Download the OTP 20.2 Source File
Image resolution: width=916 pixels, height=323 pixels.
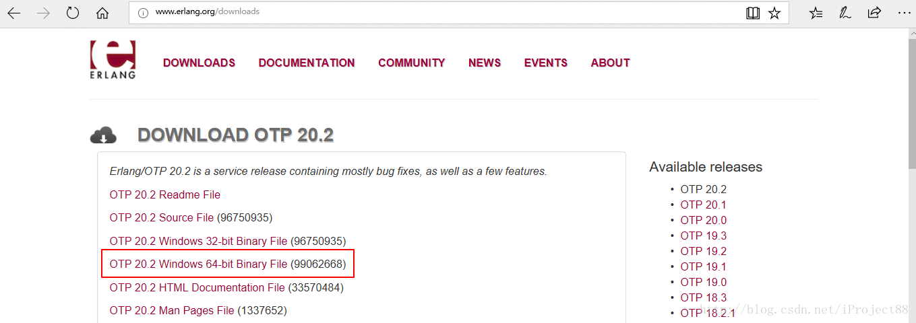coord(162,218)
